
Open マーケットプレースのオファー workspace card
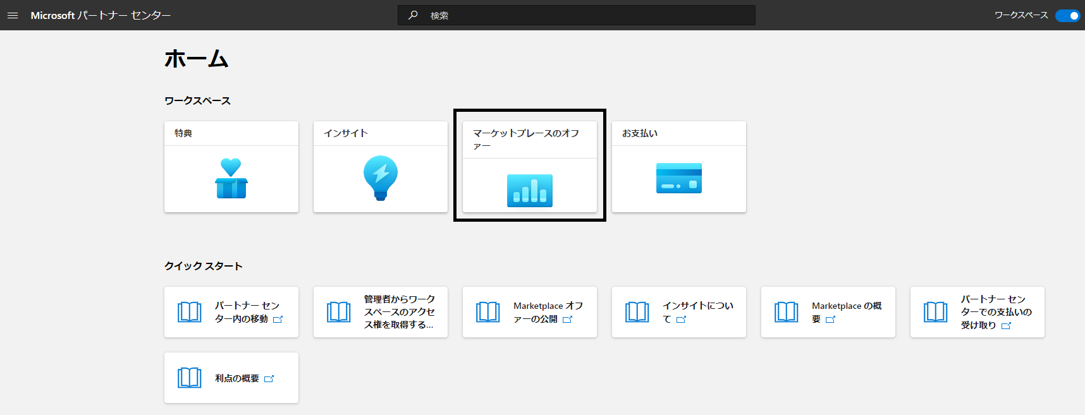530,167
